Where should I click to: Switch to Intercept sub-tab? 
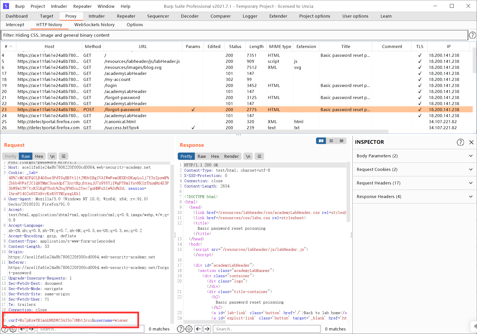(15, 25)
